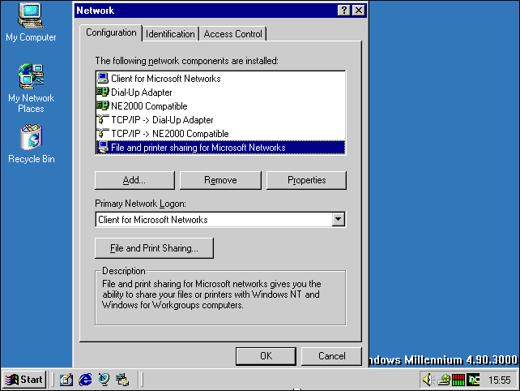This screenshot has width=520, height=391.
Task: Select File and printer sharing for Microsoft Networks
Action: (220, 147)
